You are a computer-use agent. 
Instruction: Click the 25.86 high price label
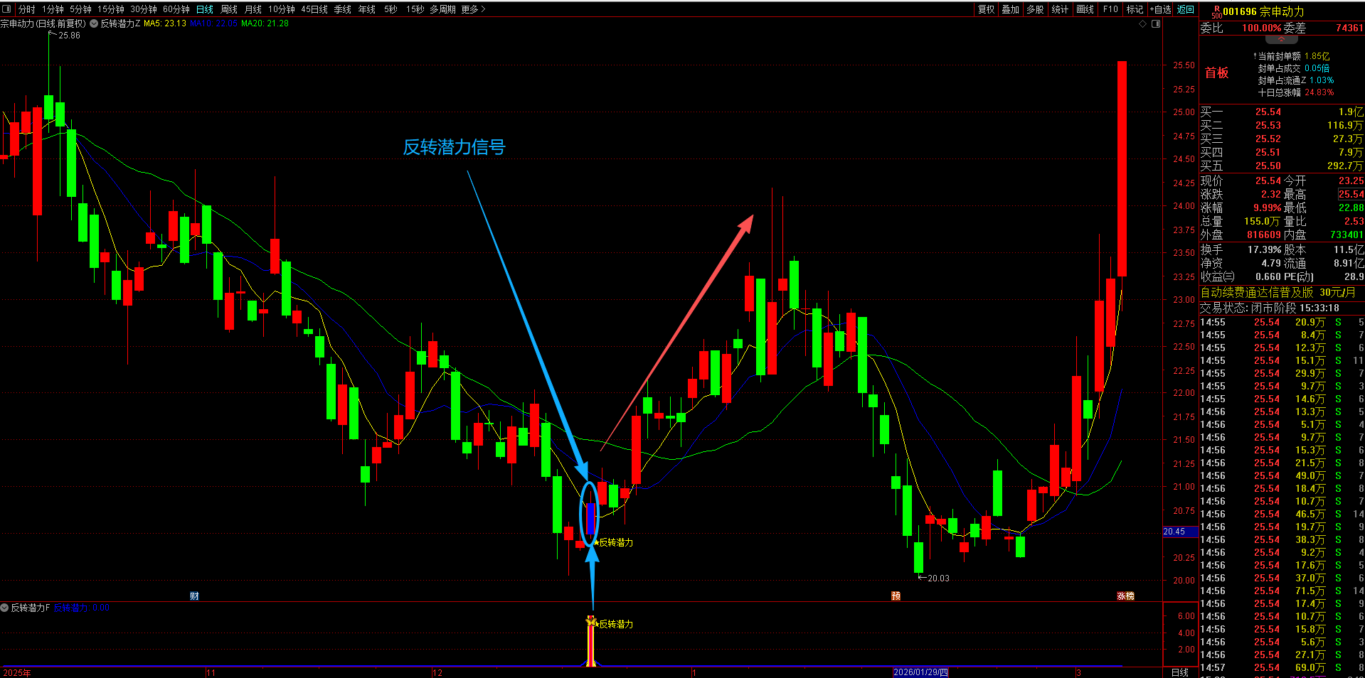pos(69,36)
